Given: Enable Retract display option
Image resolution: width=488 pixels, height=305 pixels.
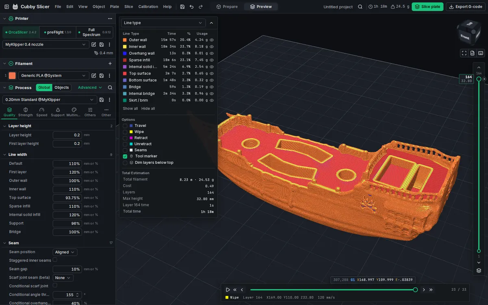Looking at the screenshot, I should click(125, 138).
